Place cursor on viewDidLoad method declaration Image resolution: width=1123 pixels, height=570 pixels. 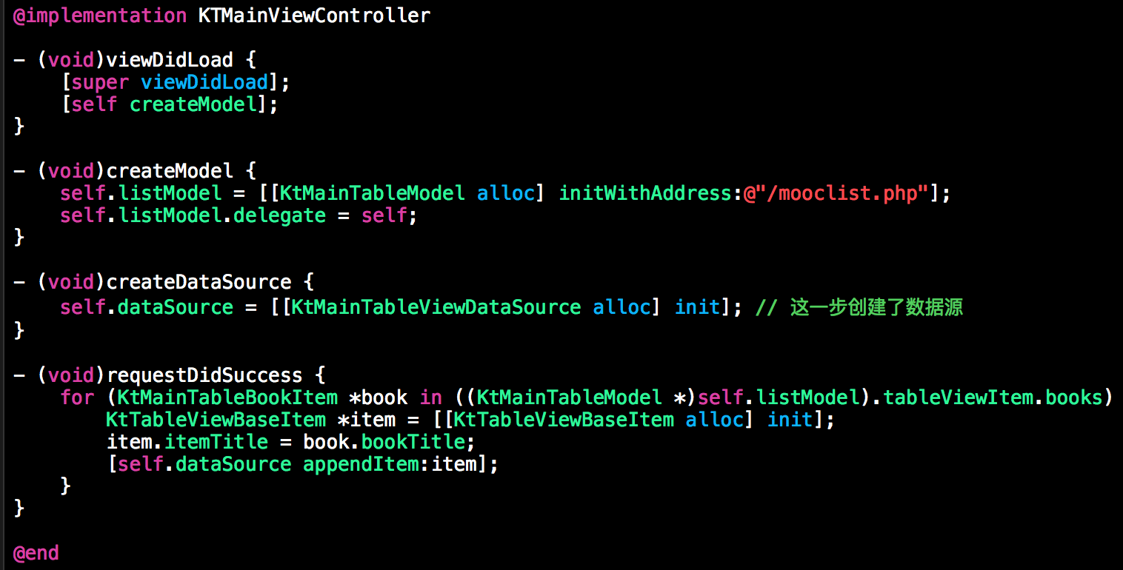[x=170, y=59]
